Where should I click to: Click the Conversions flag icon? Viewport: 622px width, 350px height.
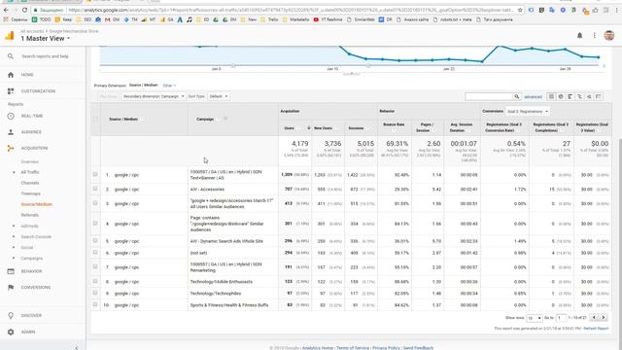(x=11, y=288)
